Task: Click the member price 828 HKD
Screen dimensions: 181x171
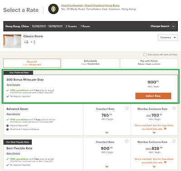Action: pos(157,148)
